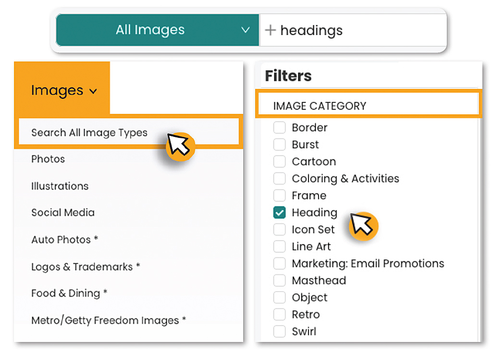
Task: Enable the Line Art checkbox
Action: [279, 246]
